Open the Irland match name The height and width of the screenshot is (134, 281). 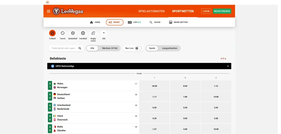click(x=60, y=116)
